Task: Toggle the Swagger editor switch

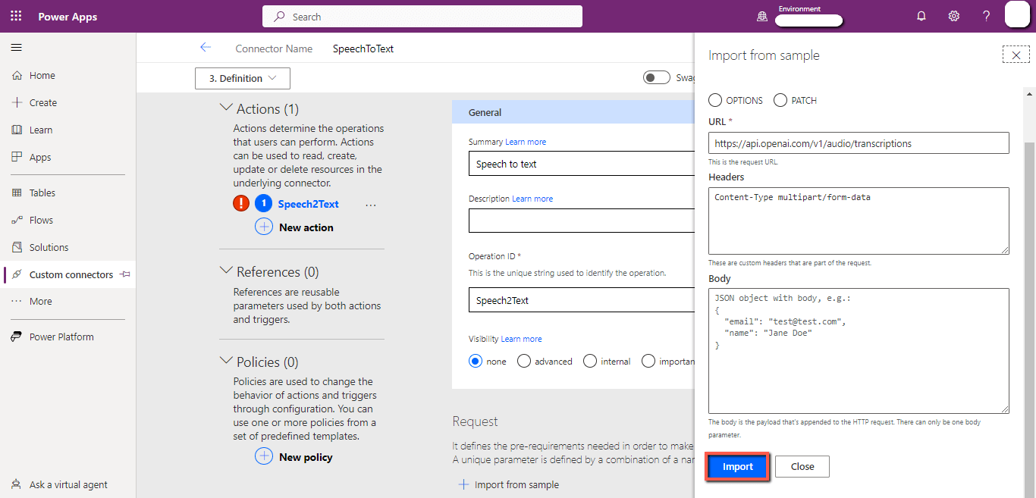Action: pyautogui.click(x=657, y=77)
